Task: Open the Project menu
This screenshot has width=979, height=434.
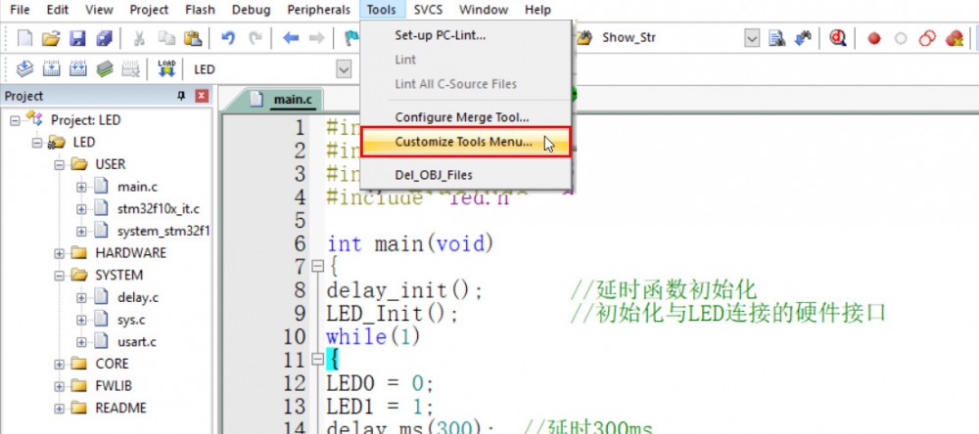Action: 149,10
